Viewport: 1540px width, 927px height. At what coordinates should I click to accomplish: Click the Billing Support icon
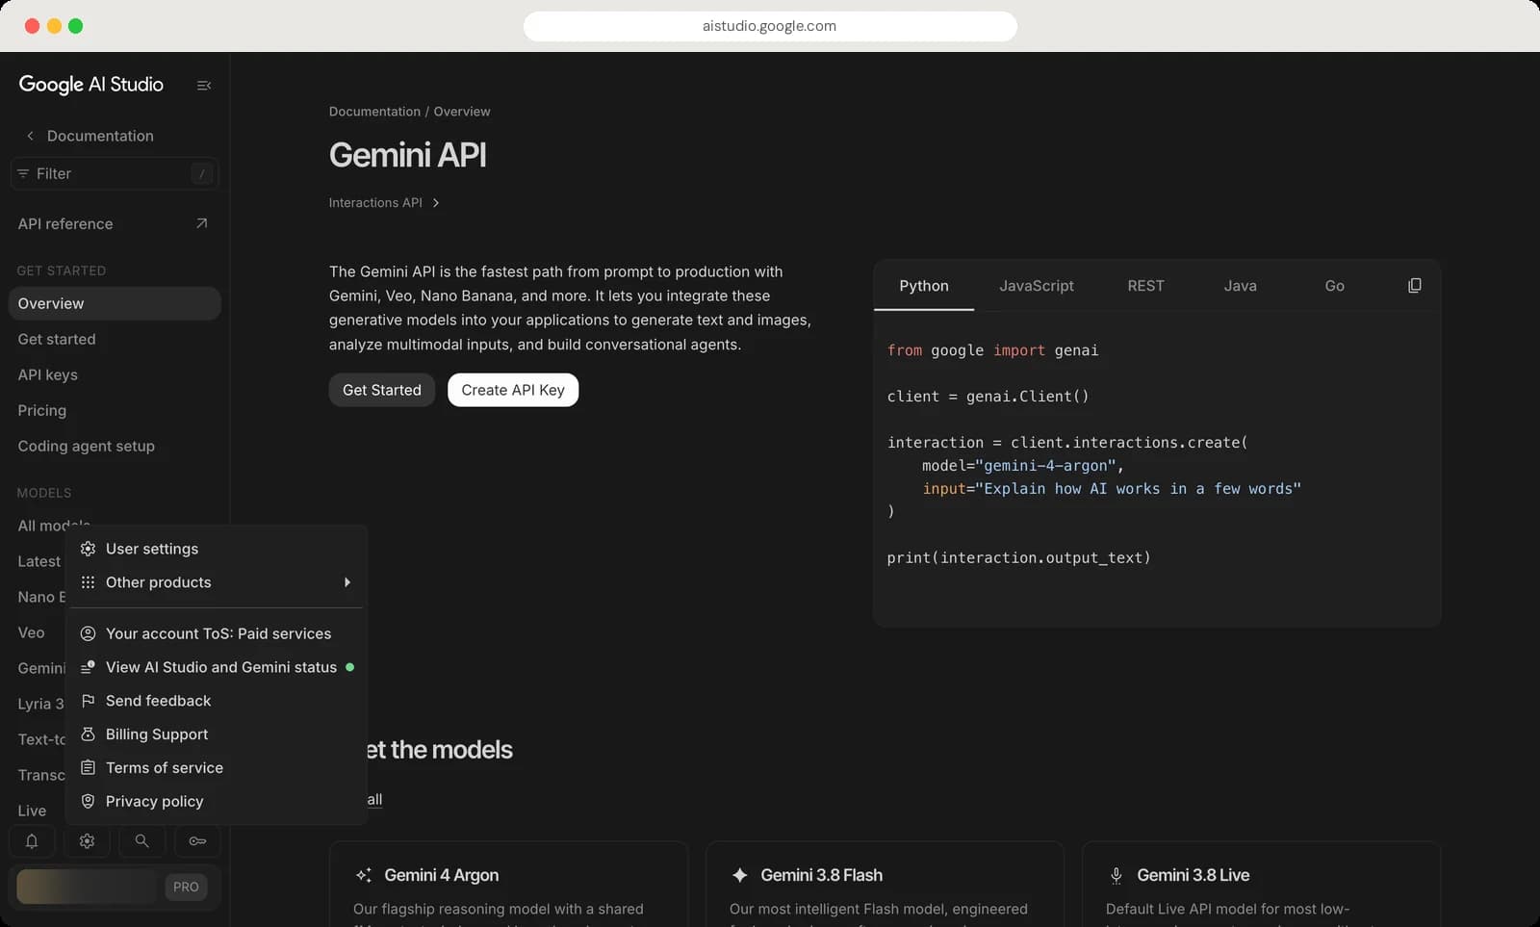point(88,734)
